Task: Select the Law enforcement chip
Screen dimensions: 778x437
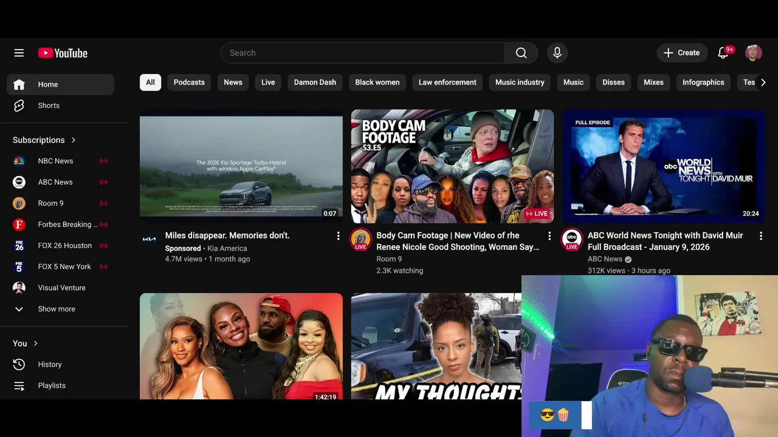Action: [x=447, y=83]
